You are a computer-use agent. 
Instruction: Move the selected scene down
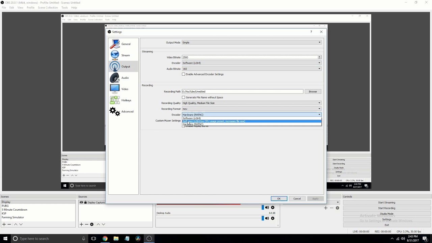coord(21,224)
